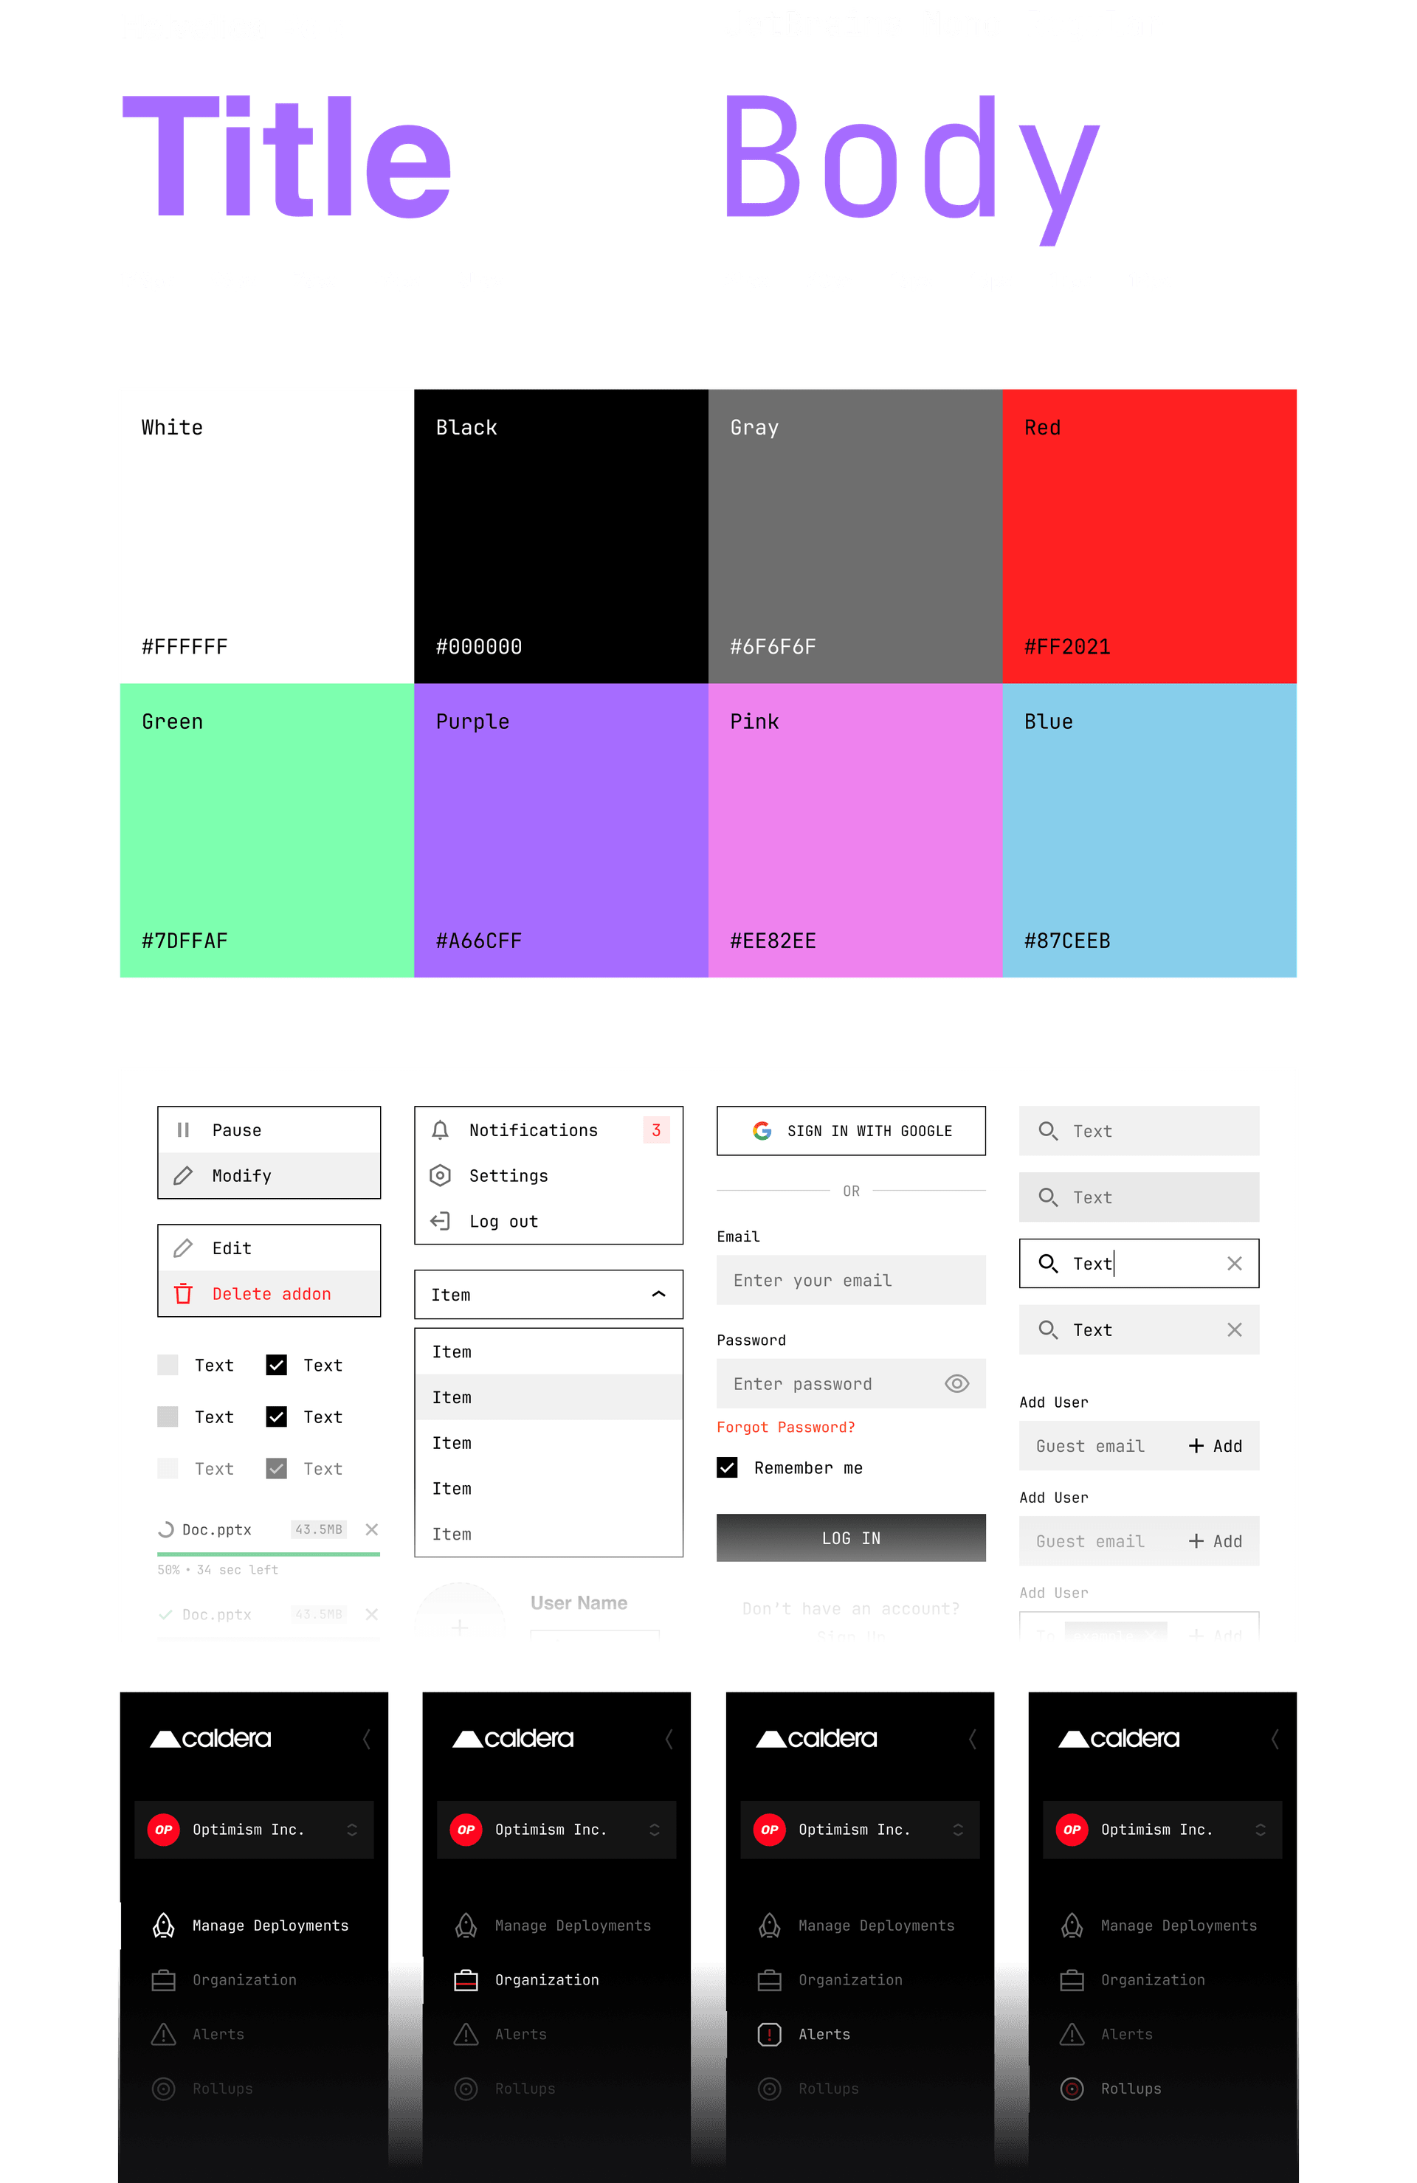Toggle the first row Text checkbox
The height and width of the screenshot is (2183, 1417).
[168, 1365]
